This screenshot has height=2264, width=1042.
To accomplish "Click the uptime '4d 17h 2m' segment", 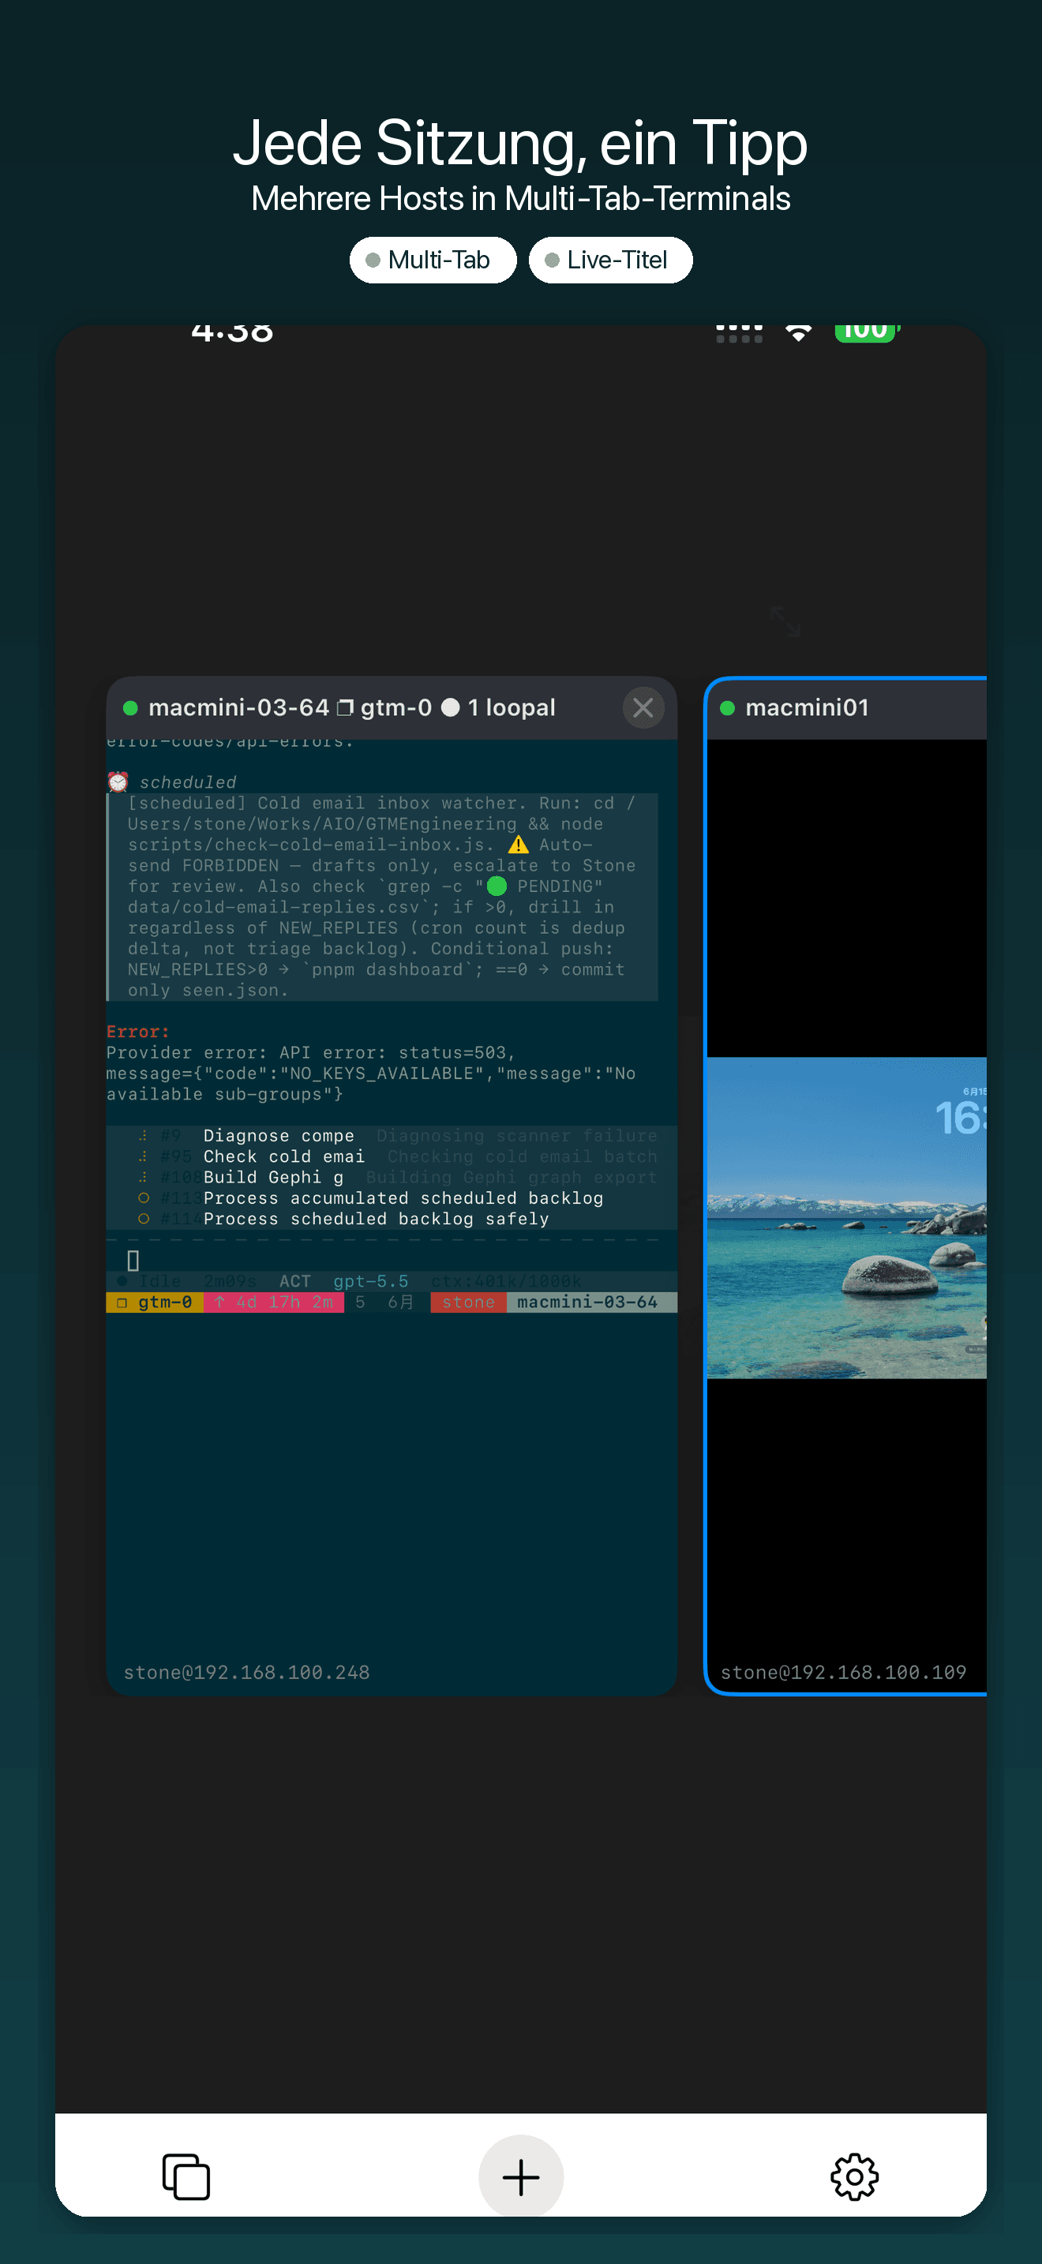I will pos(273,1302).
